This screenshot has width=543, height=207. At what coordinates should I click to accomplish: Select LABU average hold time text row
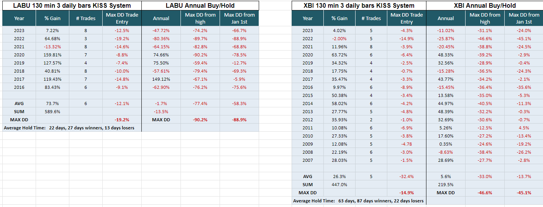coord(69,128)
